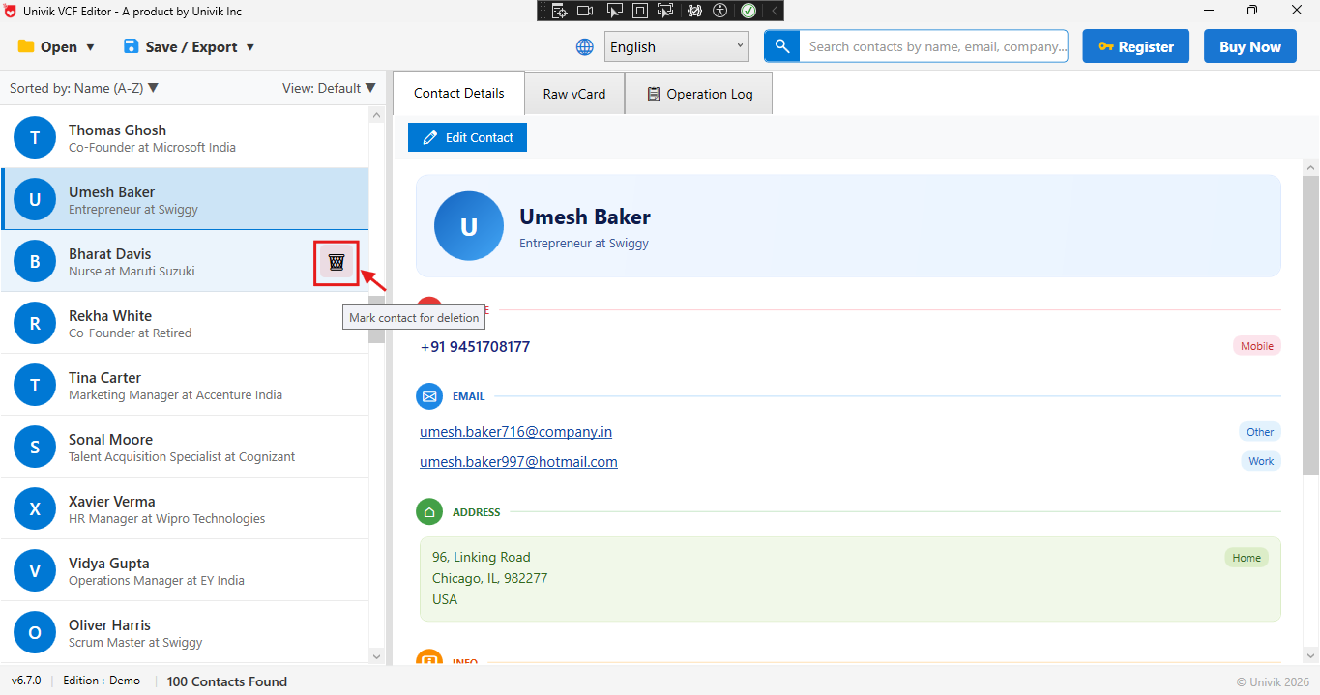1320x695 pixels.
Task: Click phone number +91 9451708177
Action: click(475, 346)
